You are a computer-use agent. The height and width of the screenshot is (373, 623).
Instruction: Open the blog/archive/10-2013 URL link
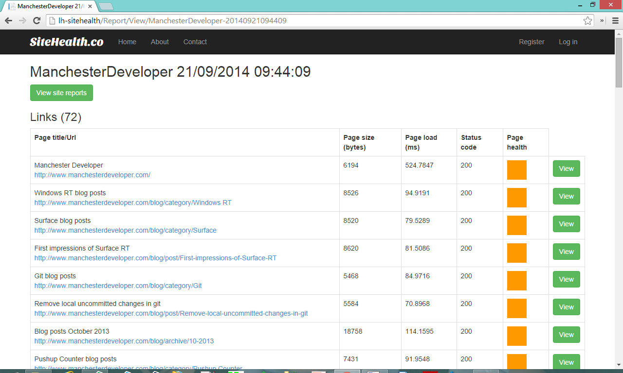(x=124, y=341)
